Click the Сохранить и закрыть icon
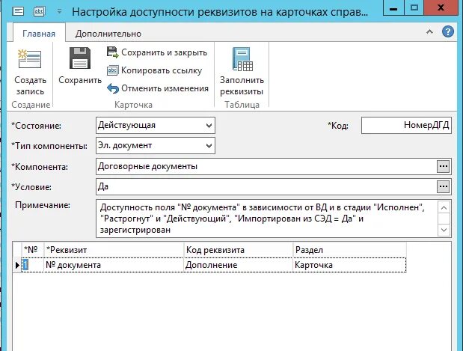463x351 pixels. [112, 52]
